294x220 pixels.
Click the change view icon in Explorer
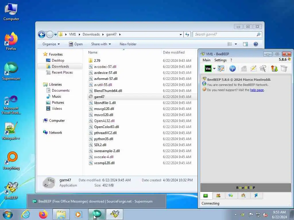(x=230, y=44)
